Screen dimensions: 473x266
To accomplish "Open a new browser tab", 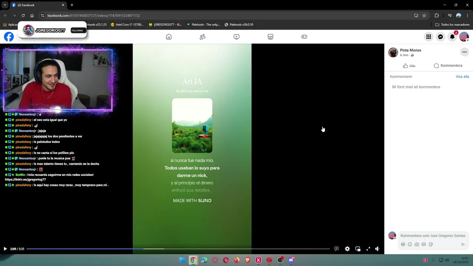I will pyautogui.click(x=72, y=5).
